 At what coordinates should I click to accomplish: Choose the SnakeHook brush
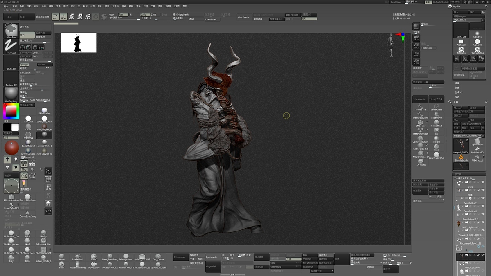78,257
